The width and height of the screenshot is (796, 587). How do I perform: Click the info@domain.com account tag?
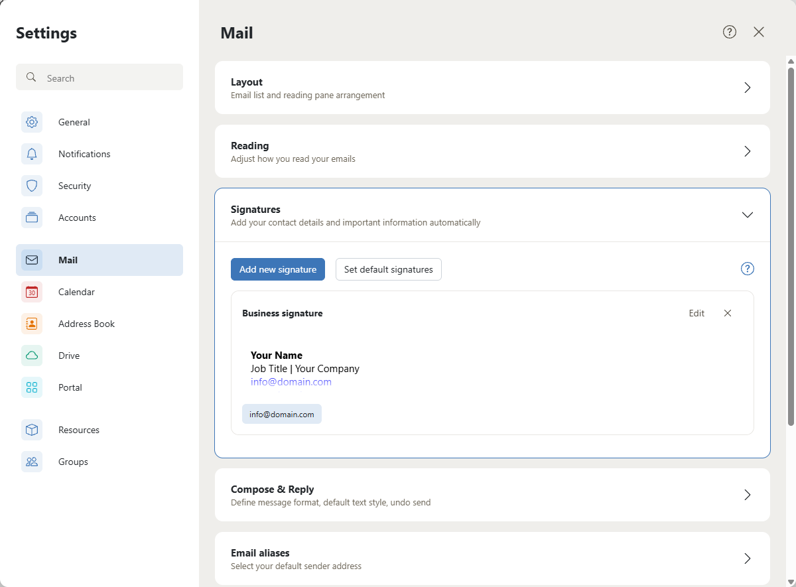tap(282, 414)
